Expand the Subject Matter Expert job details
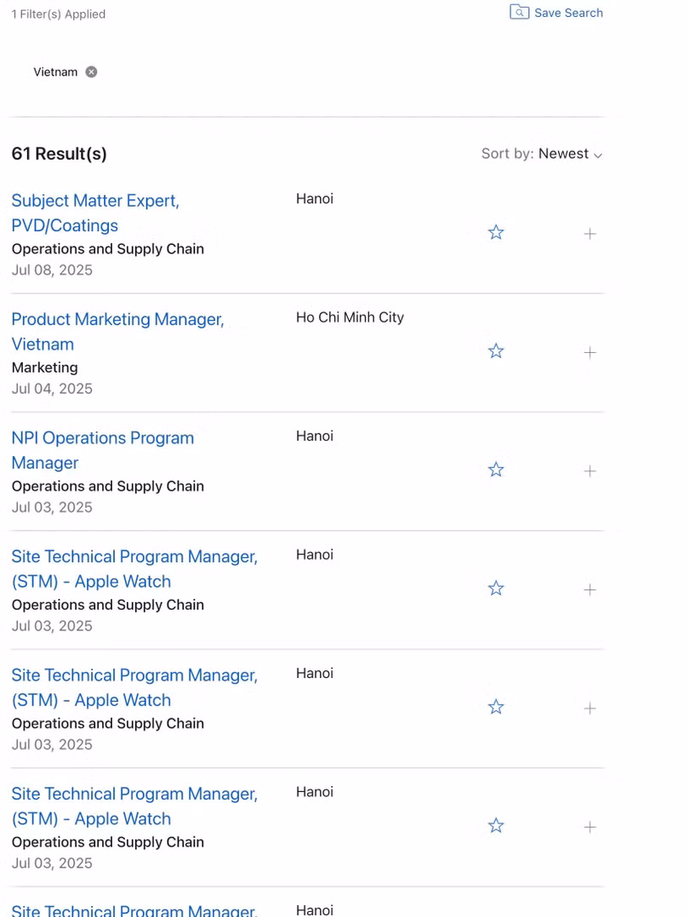Screen dimensions: 689x917 point(590,233)
